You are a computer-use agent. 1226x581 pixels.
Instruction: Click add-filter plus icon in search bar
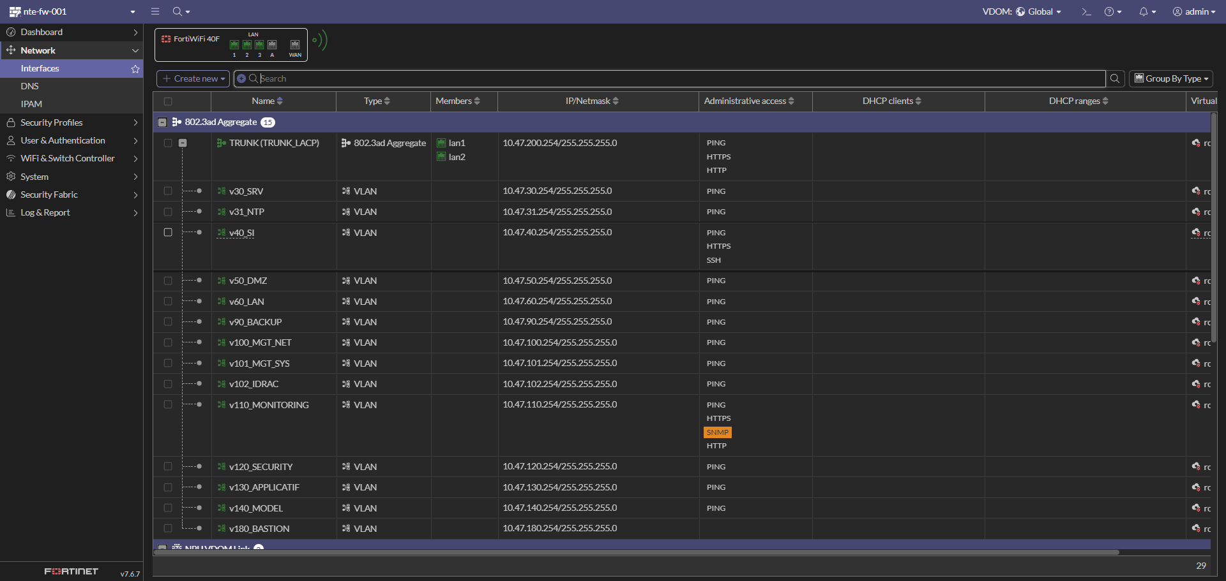point(241,78)
